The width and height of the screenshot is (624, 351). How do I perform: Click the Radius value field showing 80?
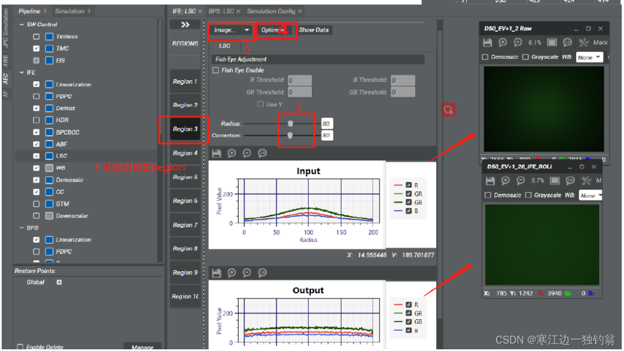[326, 124]
